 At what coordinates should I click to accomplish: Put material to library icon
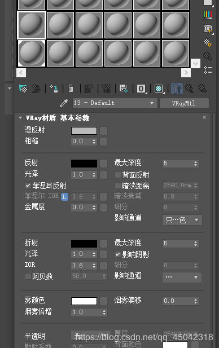124,89
